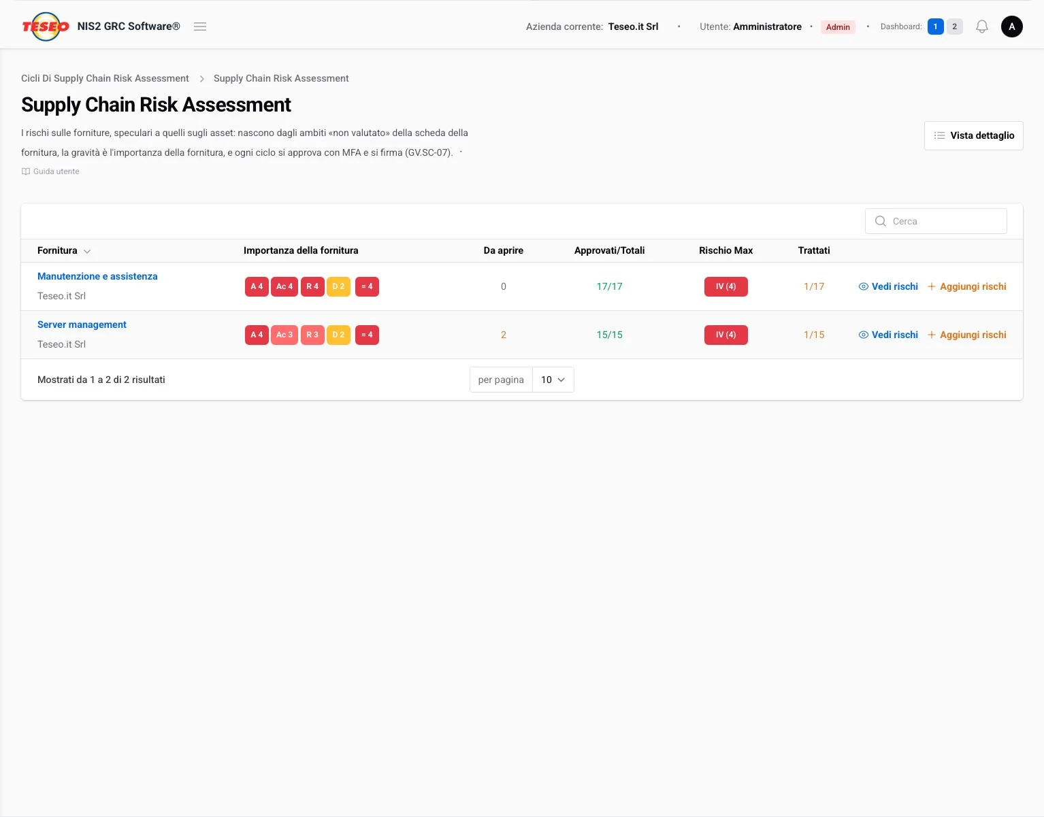
Task: Click the Ac 4 badge for Manutenzione e assistenza
Action: (x=284, y=286)
